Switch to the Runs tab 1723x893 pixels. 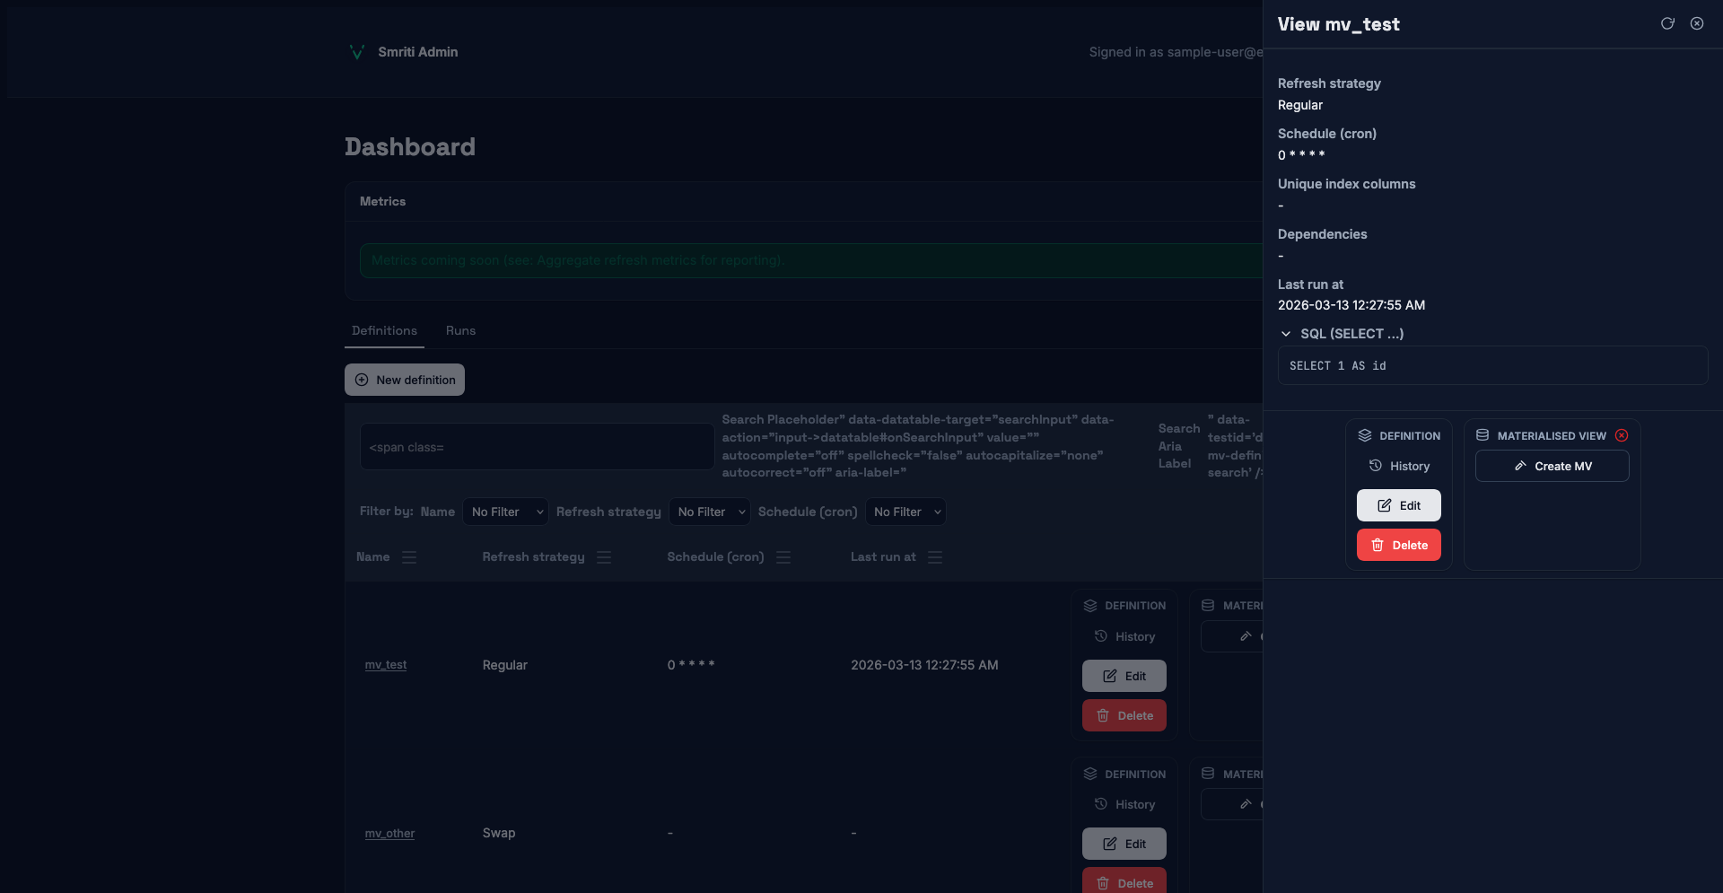(460, 331)
